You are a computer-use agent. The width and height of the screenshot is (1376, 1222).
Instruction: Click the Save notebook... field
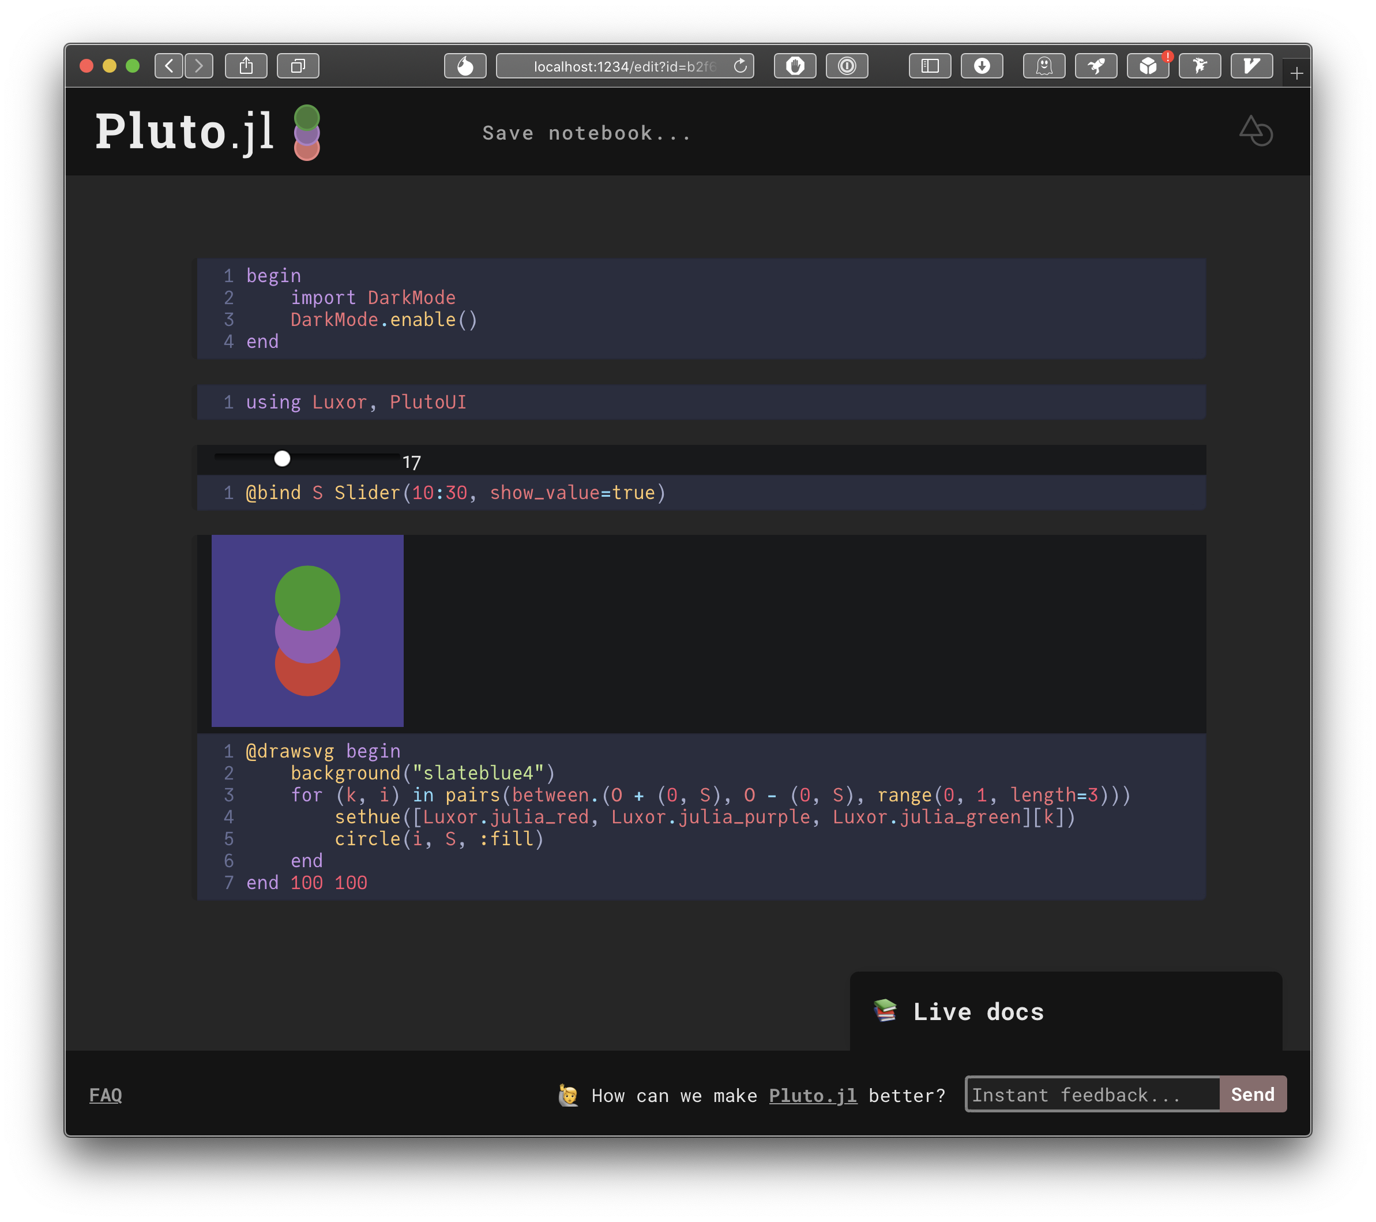[x=587, y=133]
